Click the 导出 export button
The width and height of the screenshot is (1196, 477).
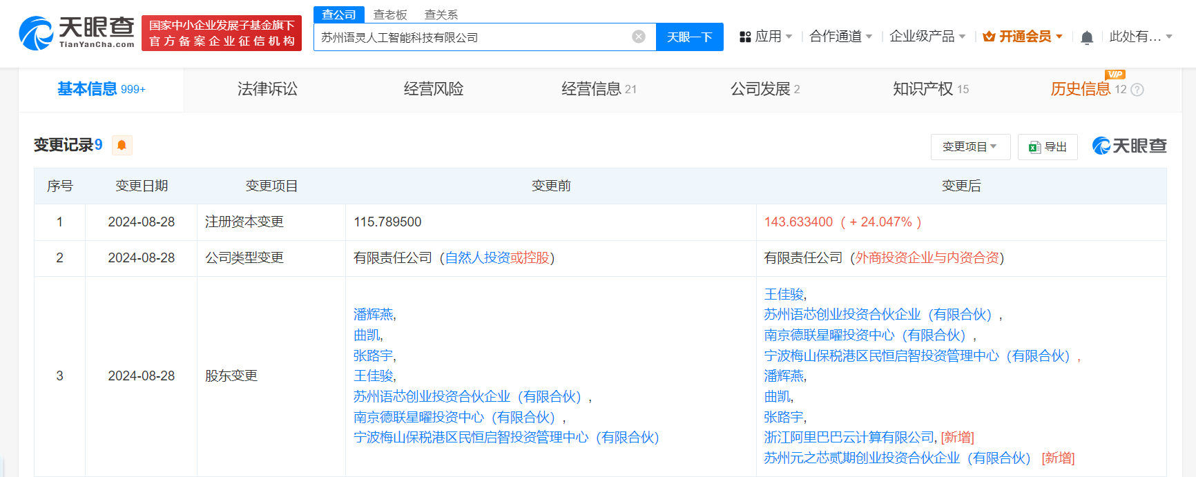click(1048, 147)
